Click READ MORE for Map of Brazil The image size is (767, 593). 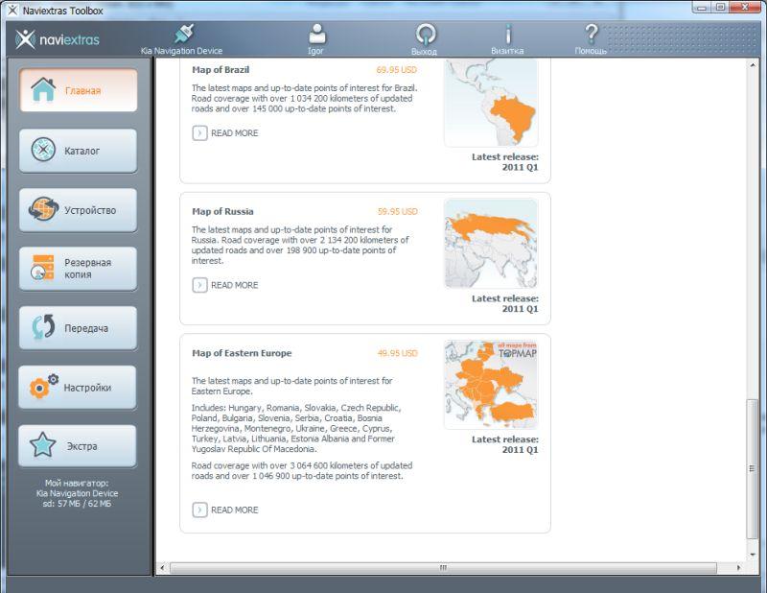click(x=226, y=133)
